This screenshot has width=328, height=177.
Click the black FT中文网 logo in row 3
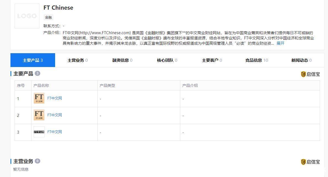[39, 132]
